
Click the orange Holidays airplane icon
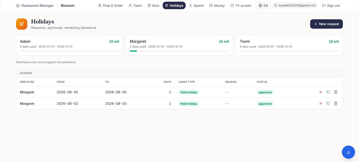coord(22,24)
